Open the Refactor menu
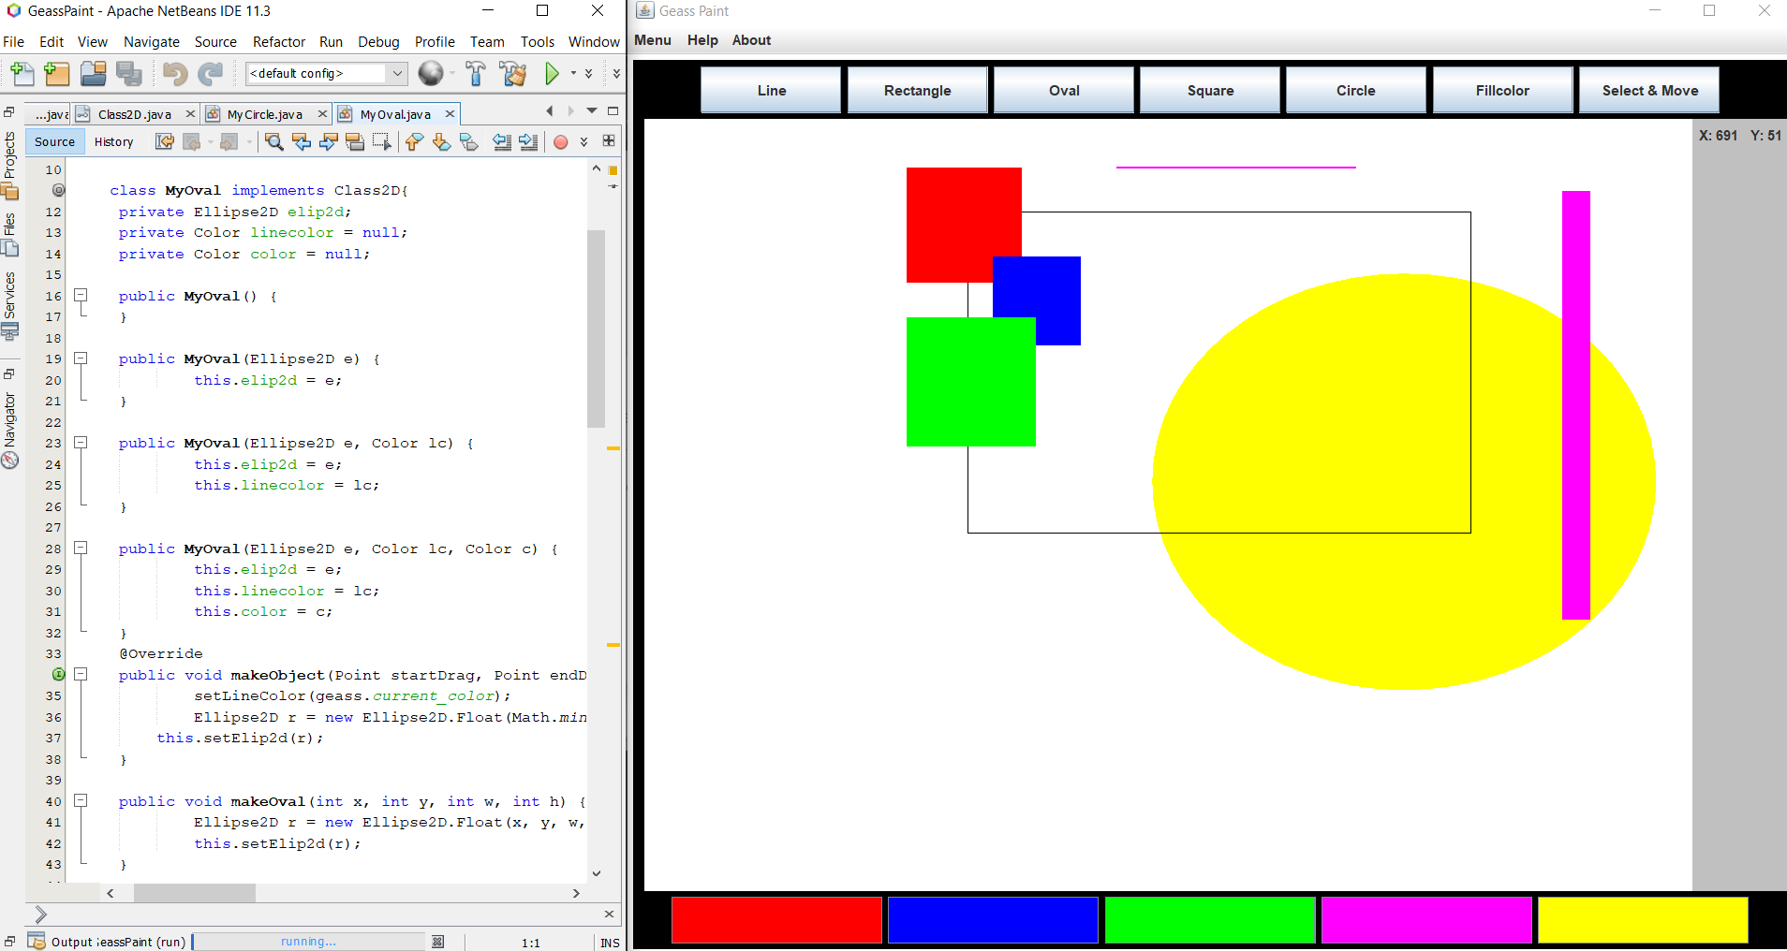The height and width of the screenshot is (951, 1787). tap(278, 42)
